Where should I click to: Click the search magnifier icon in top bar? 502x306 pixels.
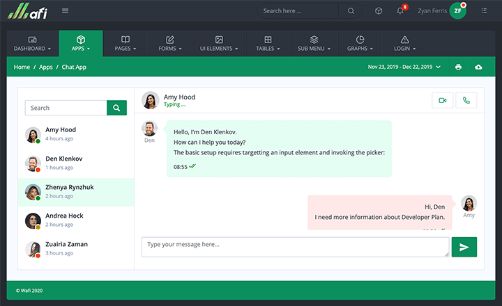[x=351, y=10]
